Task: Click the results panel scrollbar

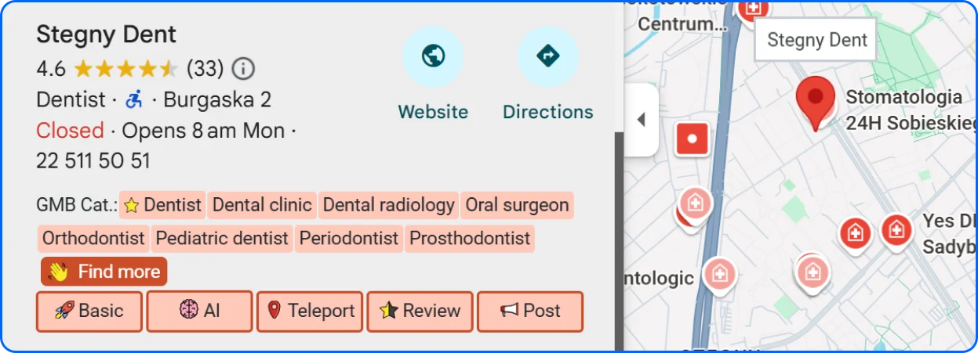Action: click(619, 235)
